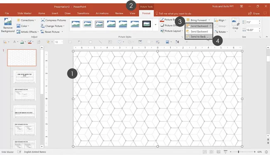Click the zoom slider handle
270x155 pixels.
click(x=238, y=152)
